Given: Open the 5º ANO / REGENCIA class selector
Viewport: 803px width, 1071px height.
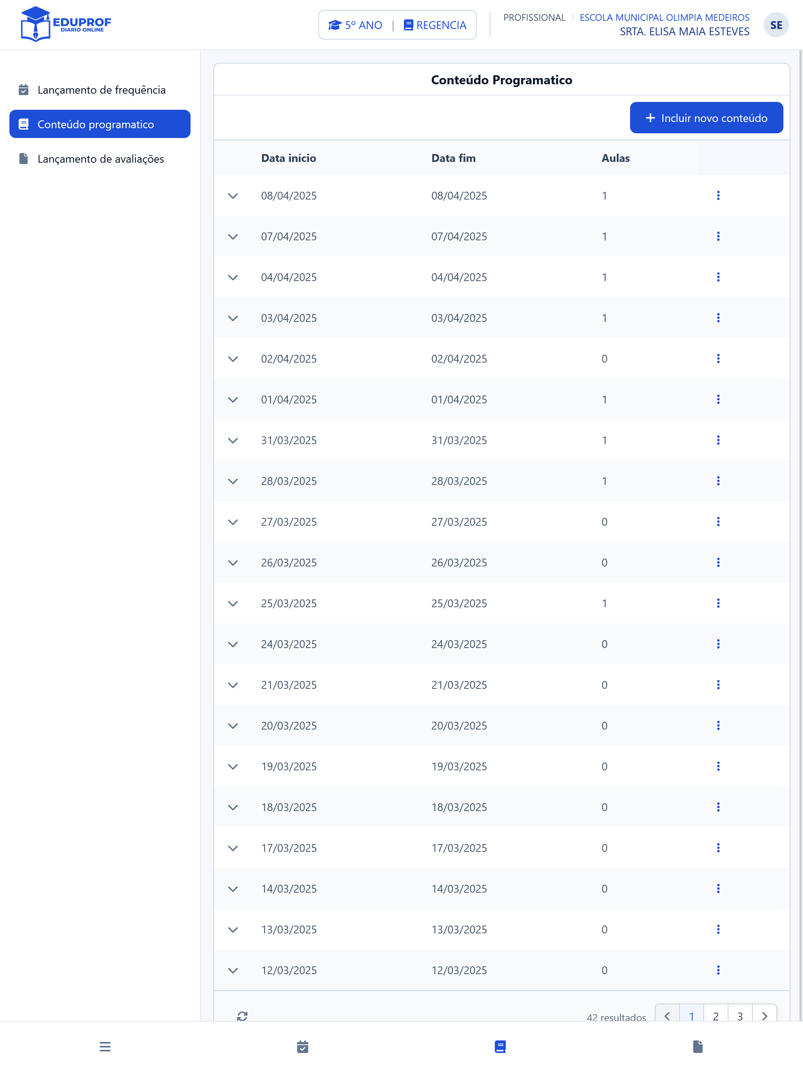Looking at the screenshot, I should (397, 25).
